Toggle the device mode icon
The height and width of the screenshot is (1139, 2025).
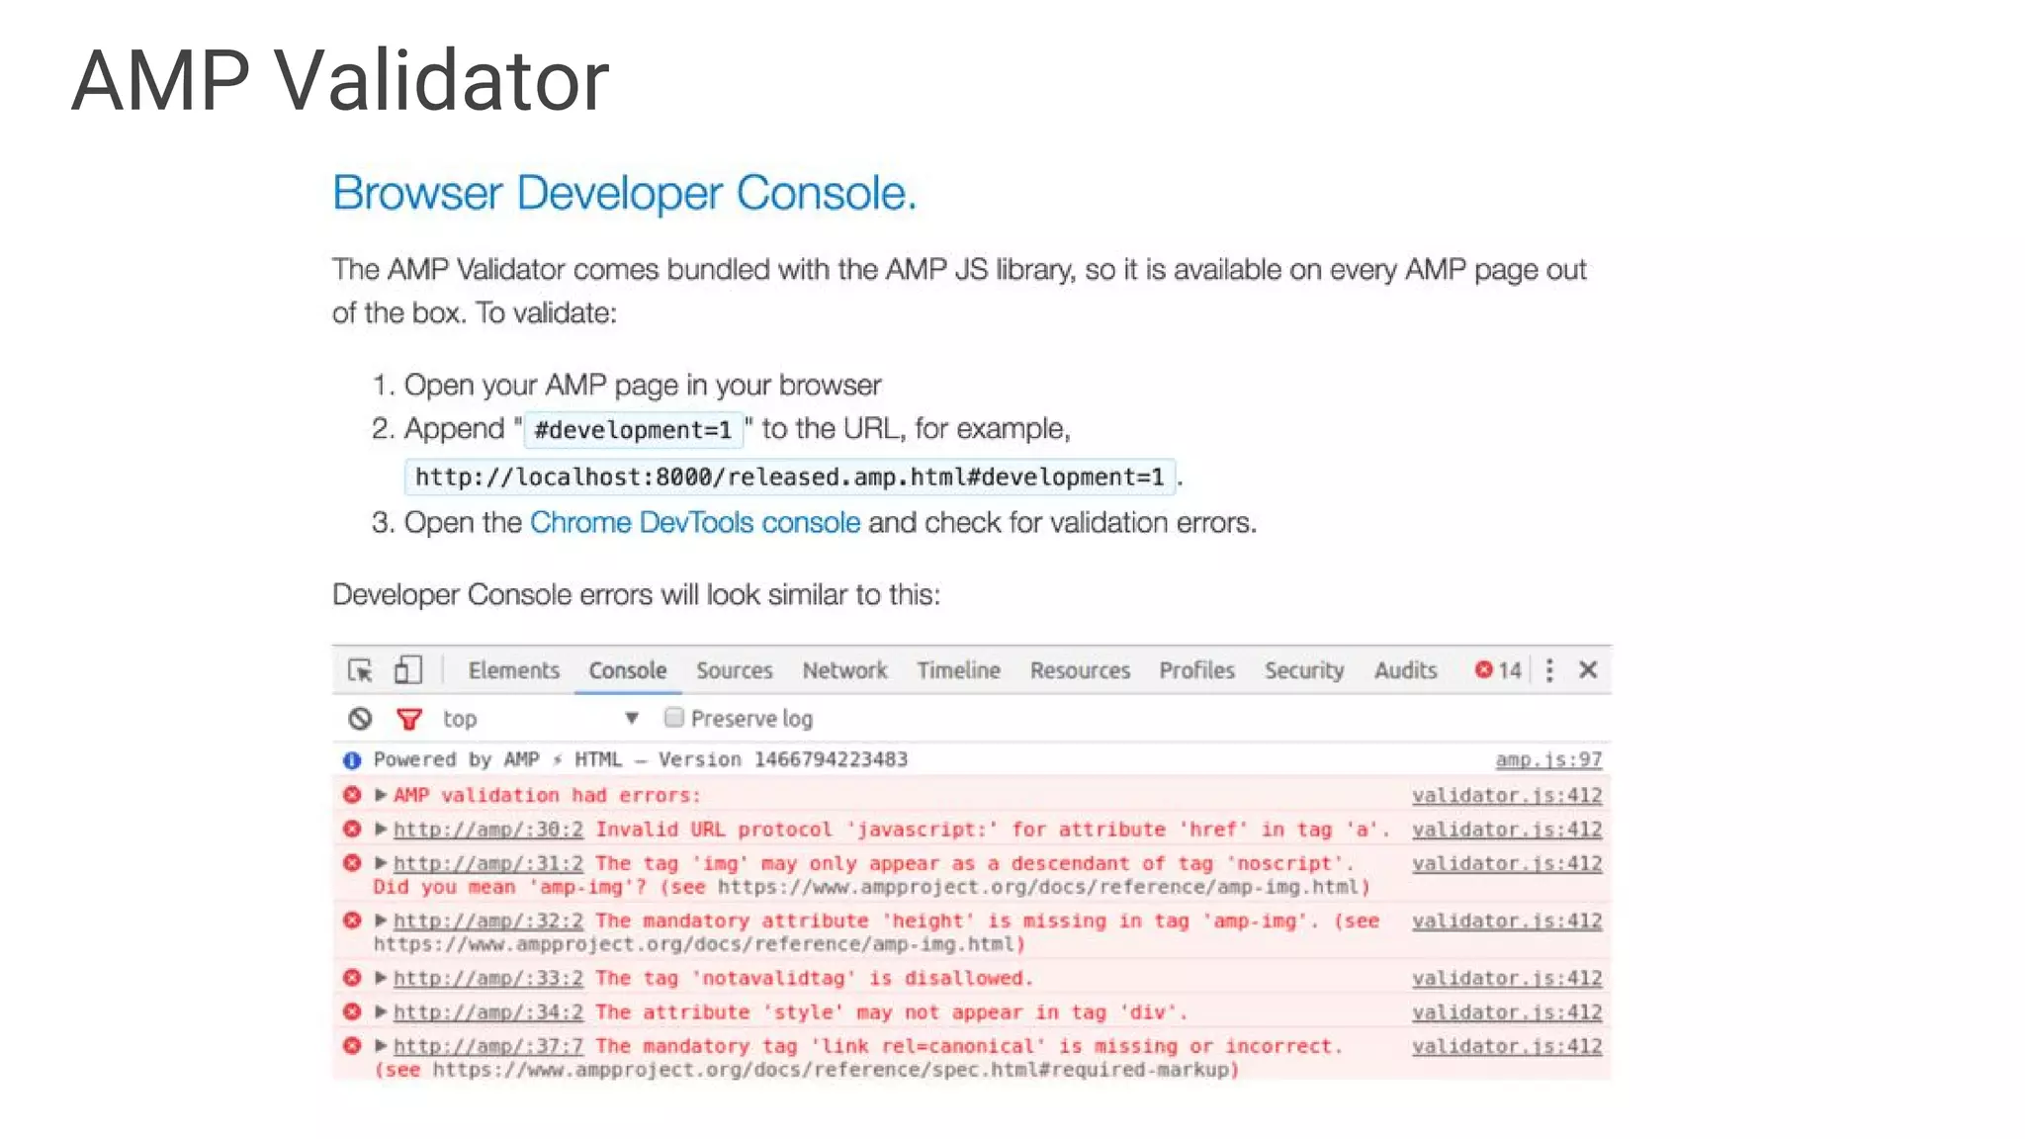tap(408, 670)
